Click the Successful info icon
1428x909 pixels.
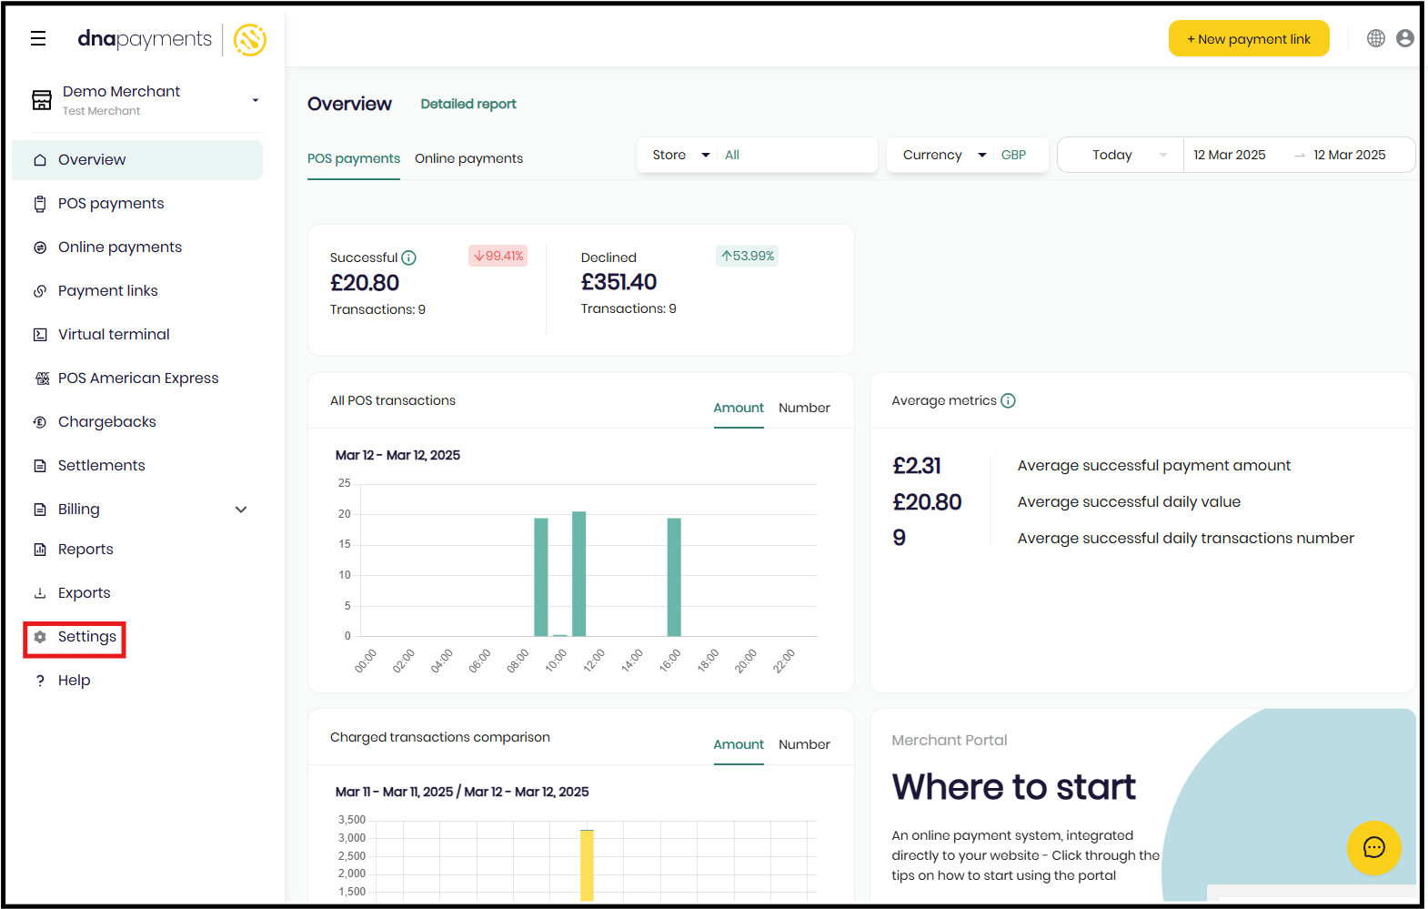pyautogui.click(x=409, y=258)
